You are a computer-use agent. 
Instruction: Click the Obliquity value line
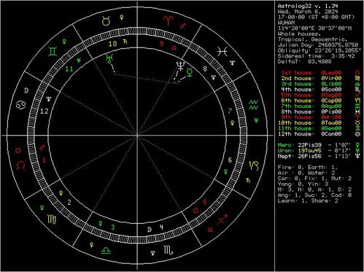[x=320, y=50]
